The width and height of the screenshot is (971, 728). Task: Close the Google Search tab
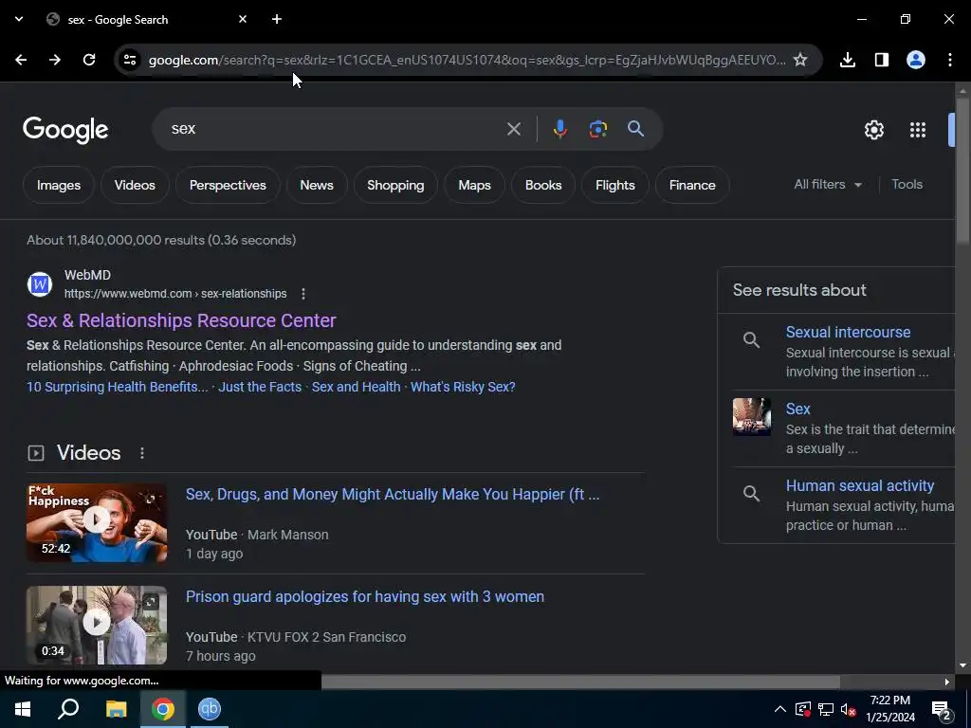click(243, 19)
